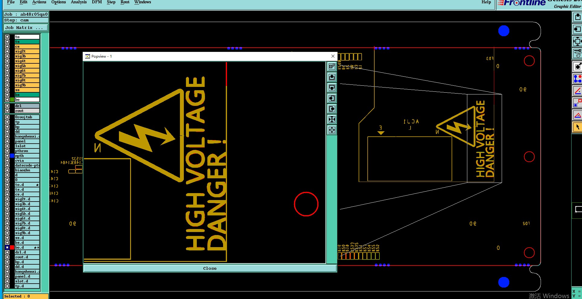Screen dimensions: 582x299
Task: Click the pan down icon in Popview
Action: pyautogui.click(x=332, y=88)
